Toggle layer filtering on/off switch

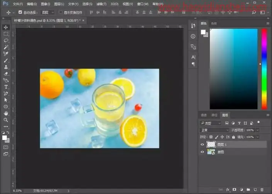[x=258, y=122]
